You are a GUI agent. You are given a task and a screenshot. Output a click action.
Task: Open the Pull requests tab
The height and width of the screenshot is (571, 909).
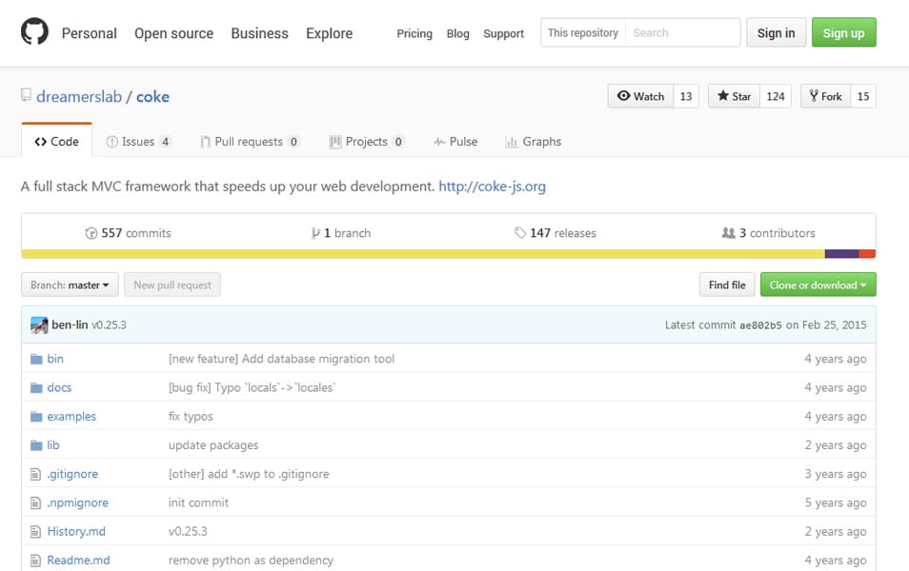[x=250, y=141]
